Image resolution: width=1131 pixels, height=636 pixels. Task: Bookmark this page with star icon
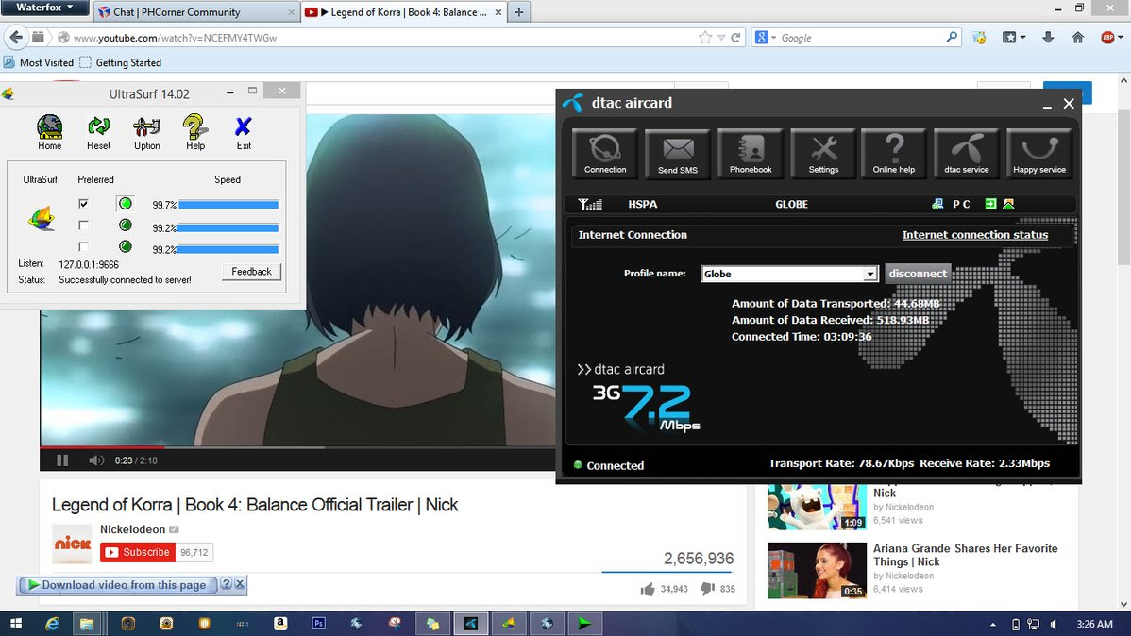coord(704,38)
